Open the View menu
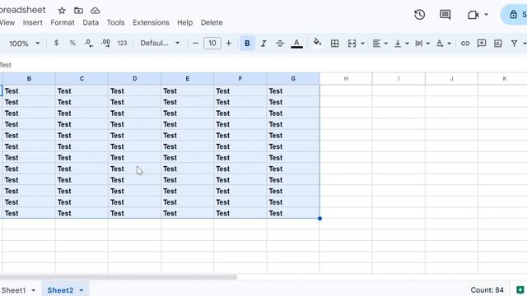 (x=7, y=22)
